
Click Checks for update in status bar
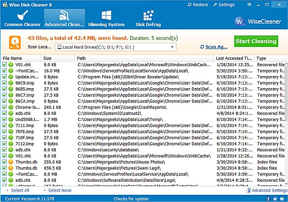[131, 199]
